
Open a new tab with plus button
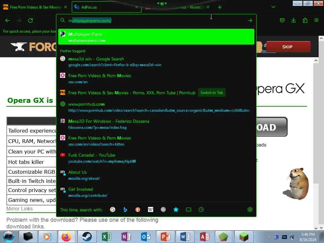[x=220, y=7]
